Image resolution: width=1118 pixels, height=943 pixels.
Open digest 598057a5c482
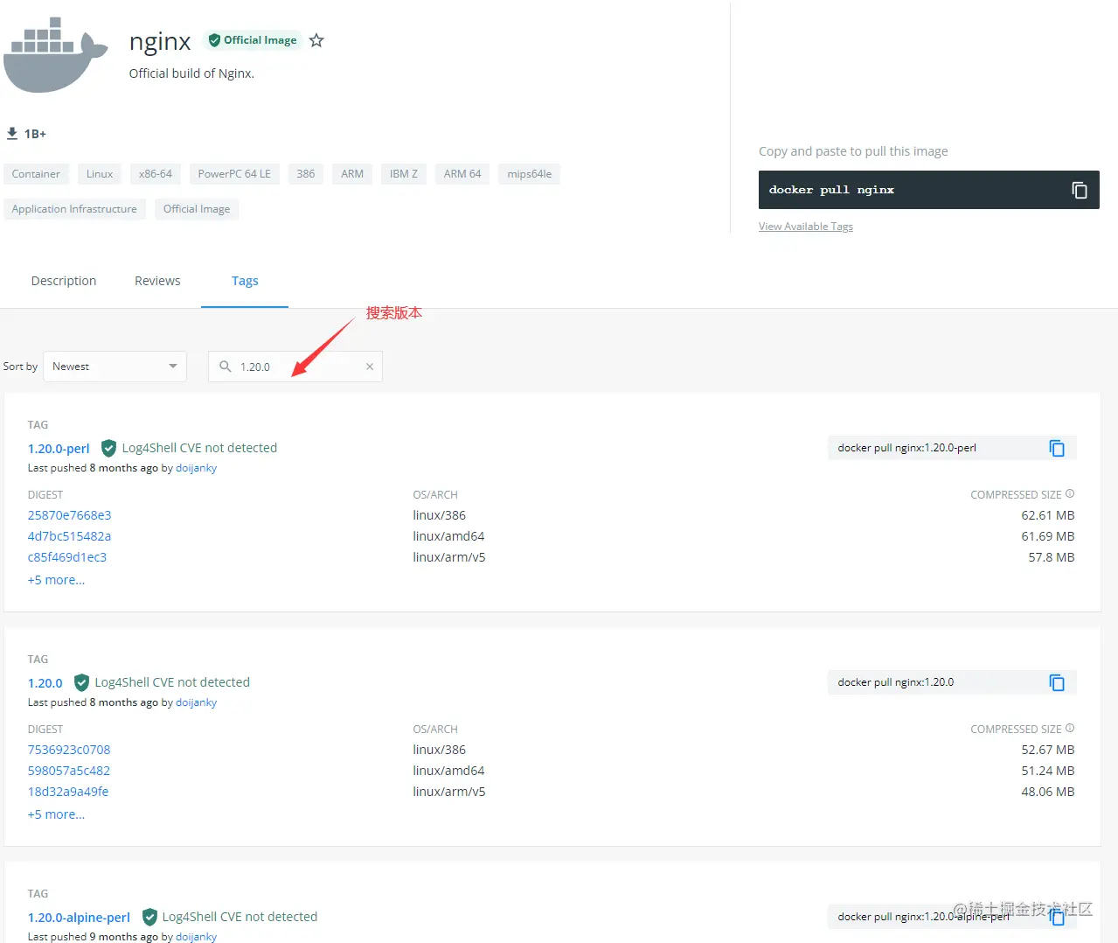(69, 771)
